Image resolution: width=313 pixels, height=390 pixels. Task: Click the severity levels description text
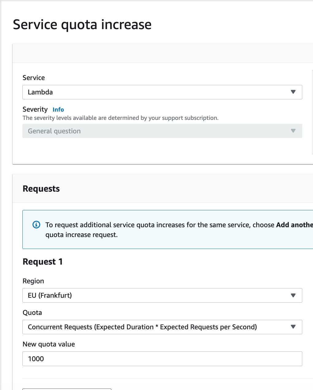[x=121, y=118]
